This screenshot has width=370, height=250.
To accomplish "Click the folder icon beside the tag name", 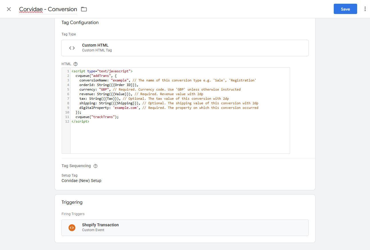I will coord(84,9).
